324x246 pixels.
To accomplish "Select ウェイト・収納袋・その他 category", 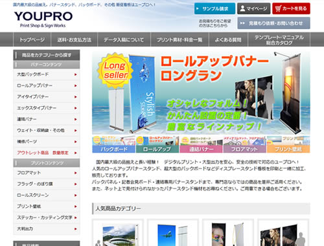I will pos(47,131).
